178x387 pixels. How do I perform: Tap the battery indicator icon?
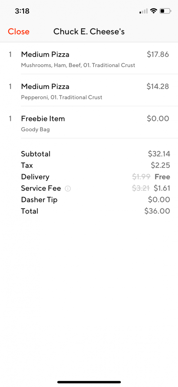coord(166,11)
